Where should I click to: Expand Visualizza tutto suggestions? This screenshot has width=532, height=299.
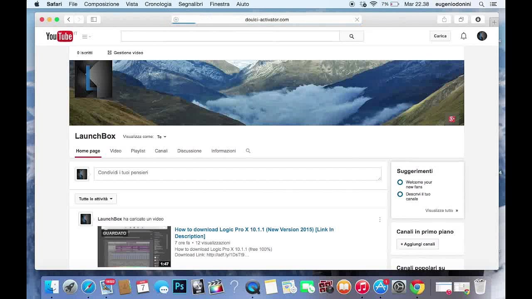click(441, 211)
